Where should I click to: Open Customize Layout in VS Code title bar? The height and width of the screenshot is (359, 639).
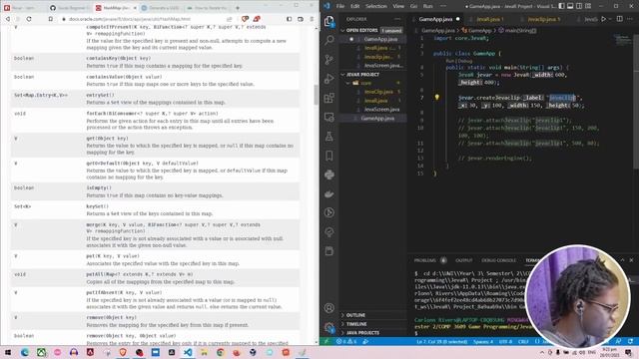click(x=588, y=6)
